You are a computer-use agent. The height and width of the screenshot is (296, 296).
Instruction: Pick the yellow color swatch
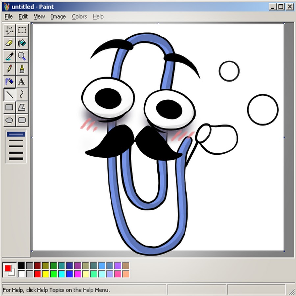coord(45,274)
